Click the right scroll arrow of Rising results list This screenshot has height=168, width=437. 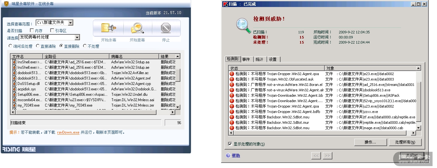tap(172, 112)
